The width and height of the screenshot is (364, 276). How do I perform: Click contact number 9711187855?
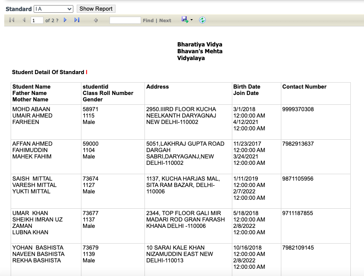pyautogui.click(x=298, y=213)
